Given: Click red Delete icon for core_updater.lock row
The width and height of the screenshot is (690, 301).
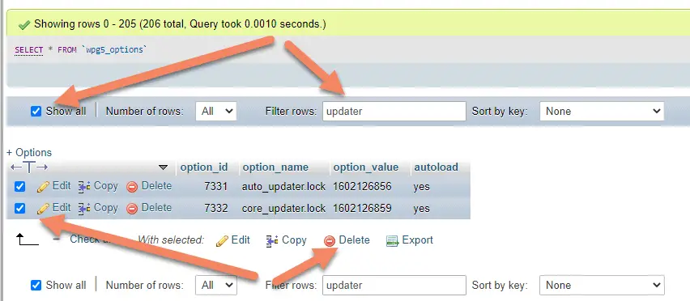Looking at the screenshot, I should point(132,209).
